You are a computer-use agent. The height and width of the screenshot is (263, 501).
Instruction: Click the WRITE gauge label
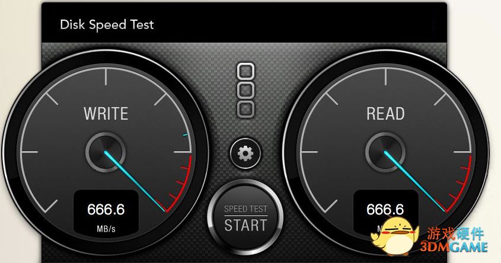pos(106,114)
